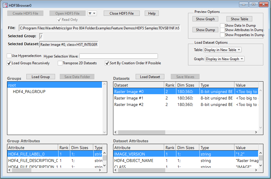Click the Show Graph button
Image resolution: width=271 pixels, height=179 pixels.
click(205, 19)
